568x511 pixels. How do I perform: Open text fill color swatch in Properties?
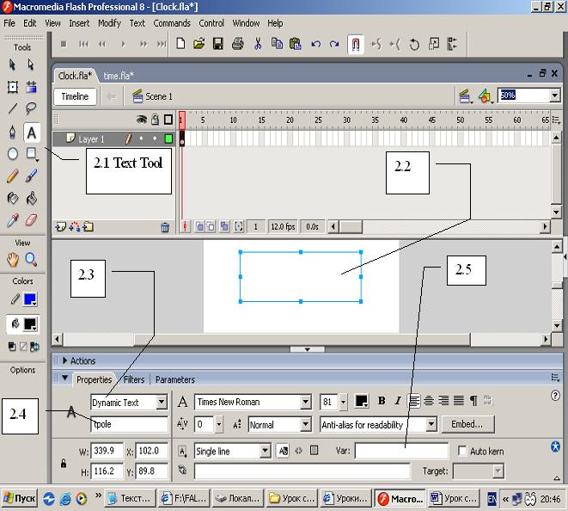point(362,401)
